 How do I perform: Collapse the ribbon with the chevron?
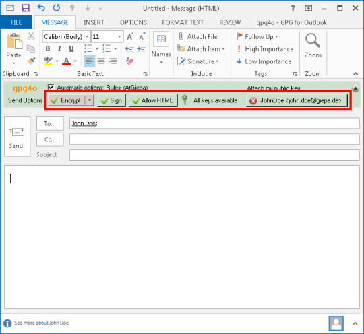pyautogui.click(x=355, y=74)
